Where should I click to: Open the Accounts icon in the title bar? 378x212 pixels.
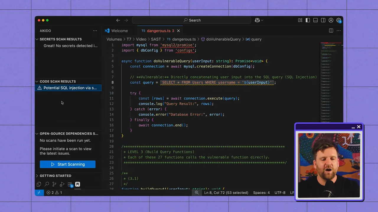coord(331,20)
